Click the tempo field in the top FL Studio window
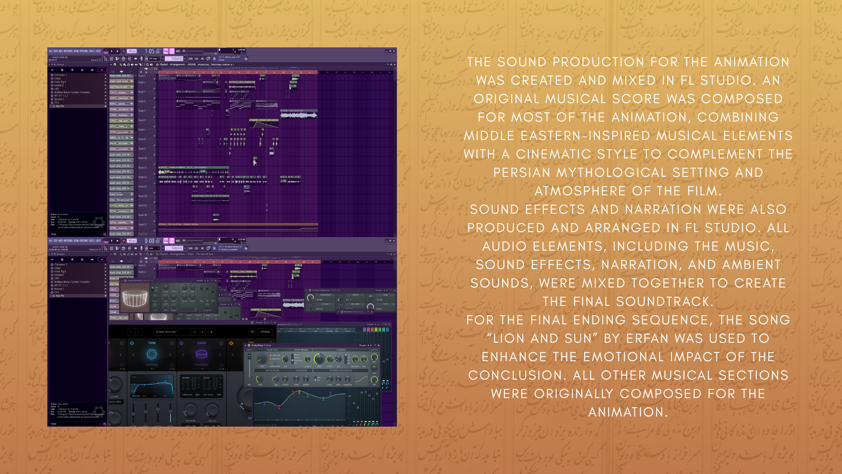This screenshot has width=842, height=474. (132, 51)
